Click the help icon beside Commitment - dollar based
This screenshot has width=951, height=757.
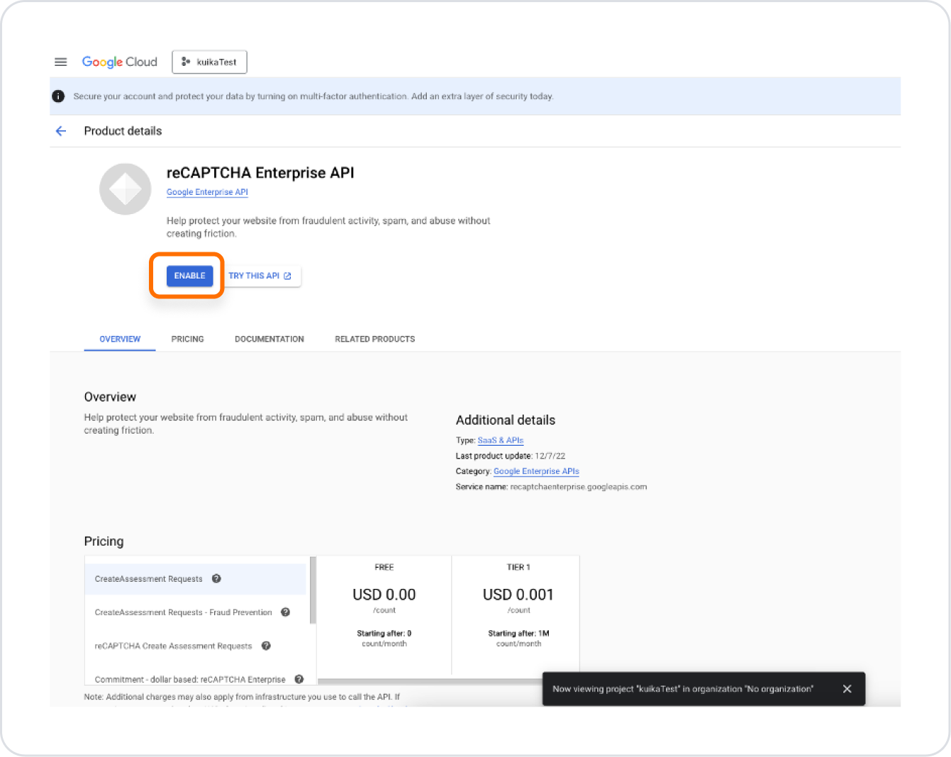click(299, 679)
